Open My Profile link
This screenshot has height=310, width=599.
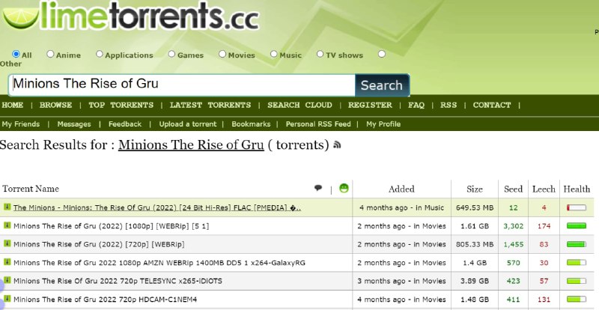pos(383,124)
